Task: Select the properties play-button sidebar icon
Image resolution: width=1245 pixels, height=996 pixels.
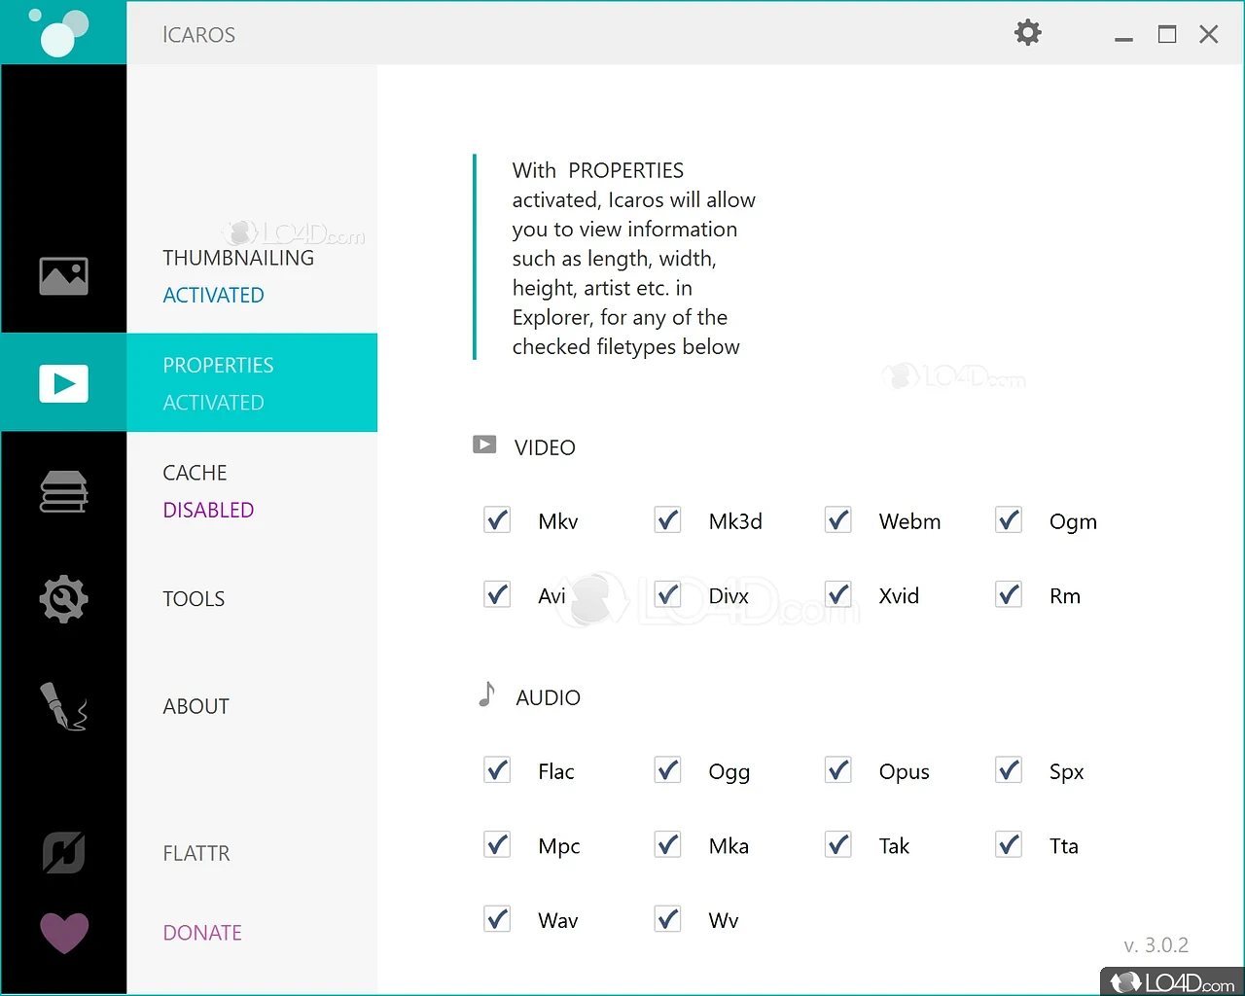Action: tap(63, 383)
